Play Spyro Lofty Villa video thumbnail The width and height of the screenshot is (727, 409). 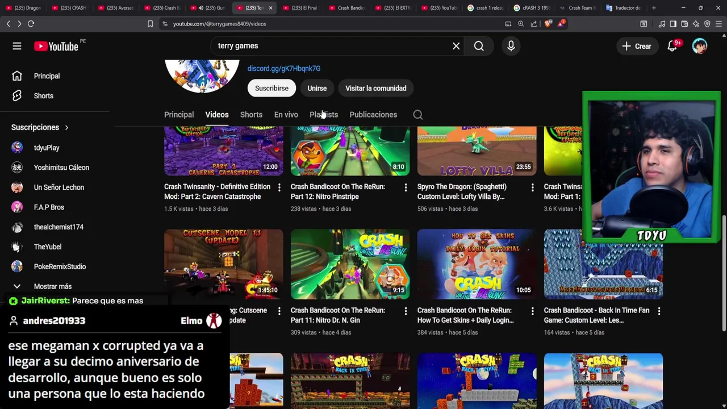[x=477, y=151]
